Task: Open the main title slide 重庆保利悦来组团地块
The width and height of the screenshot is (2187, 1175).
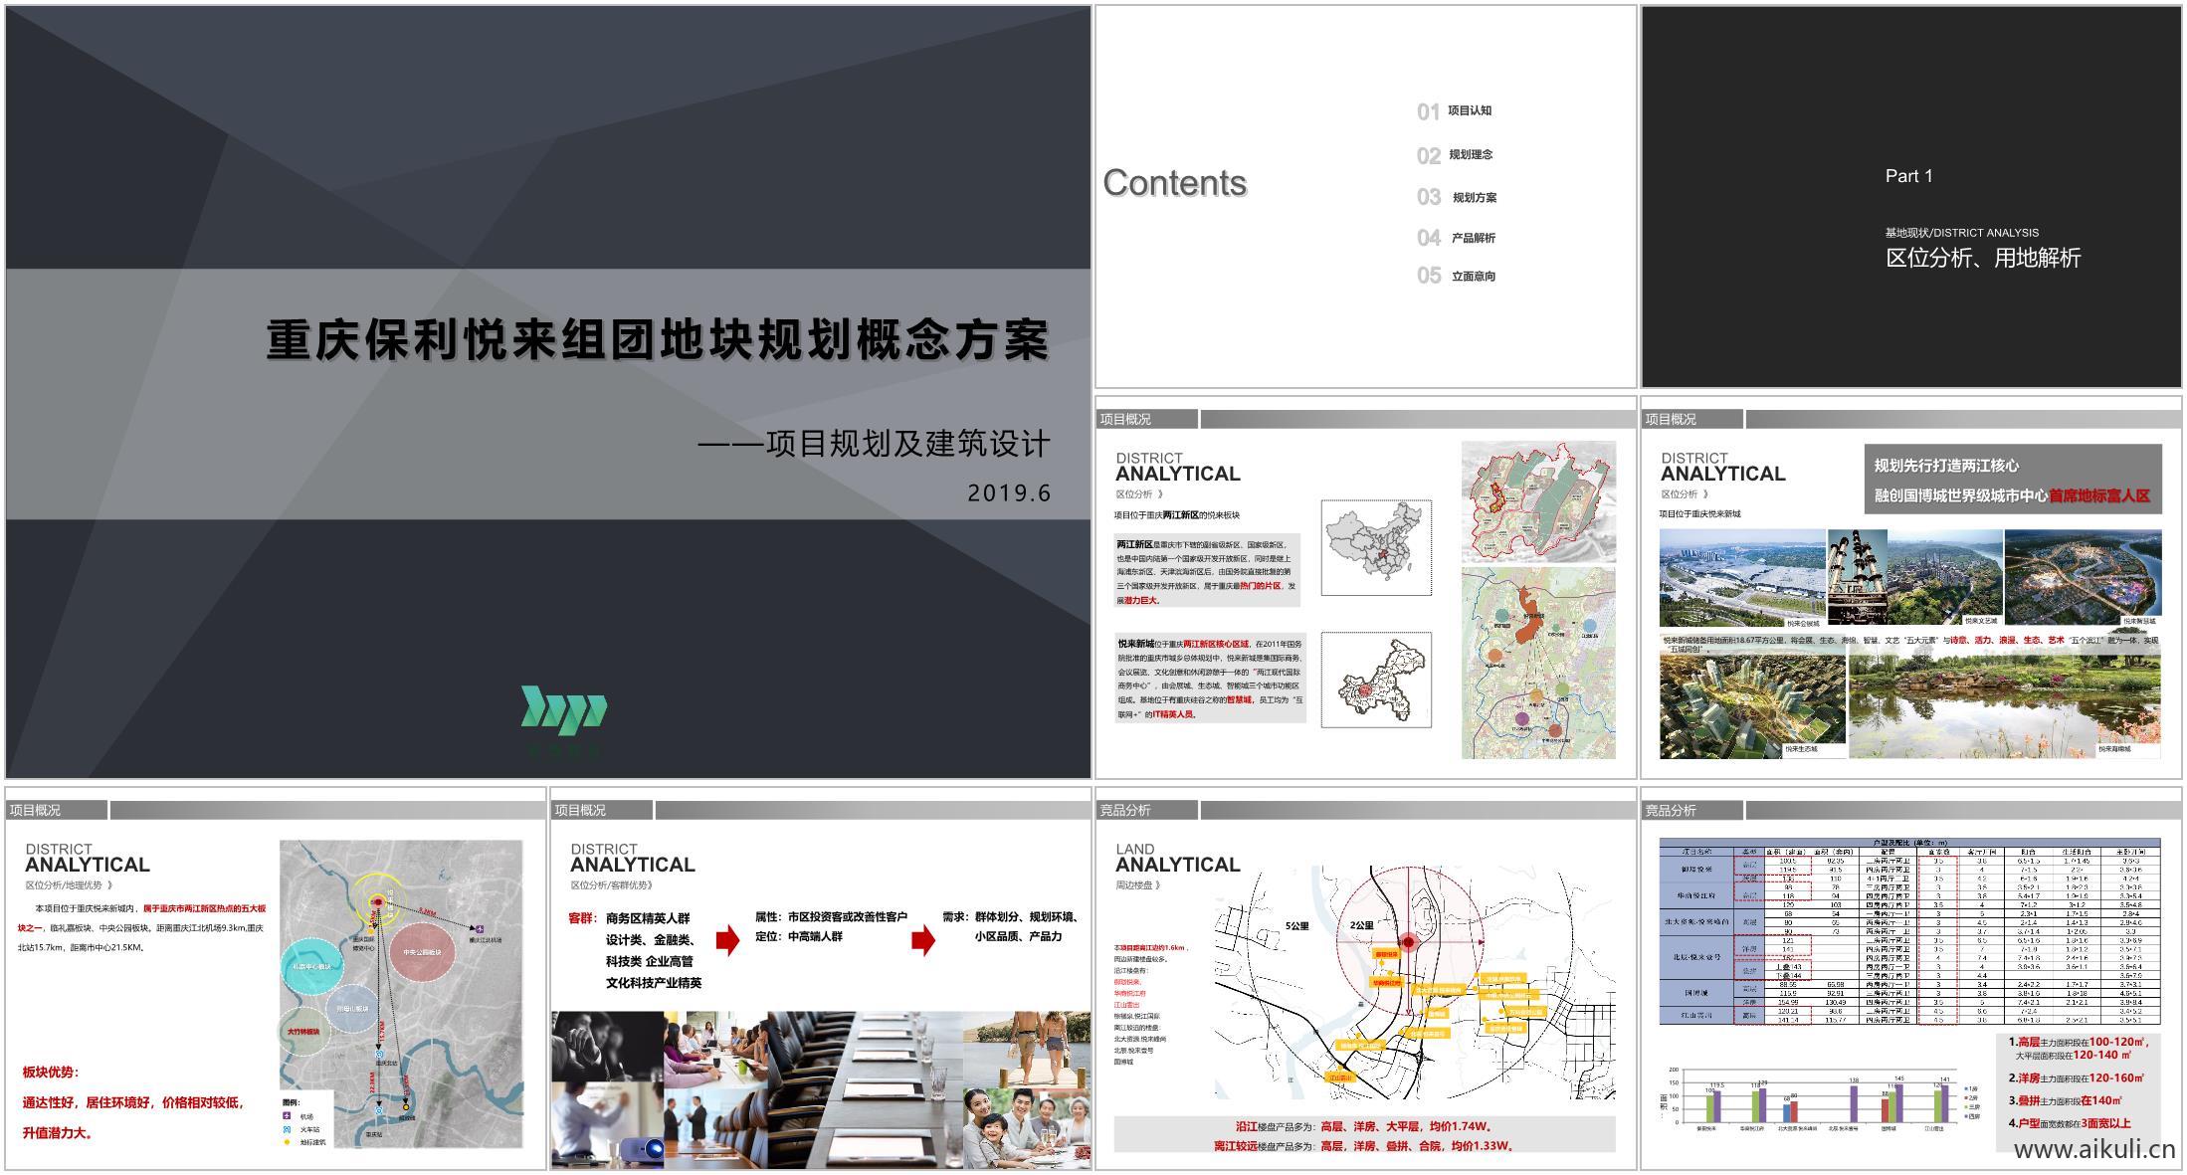Action: (548, 392)
